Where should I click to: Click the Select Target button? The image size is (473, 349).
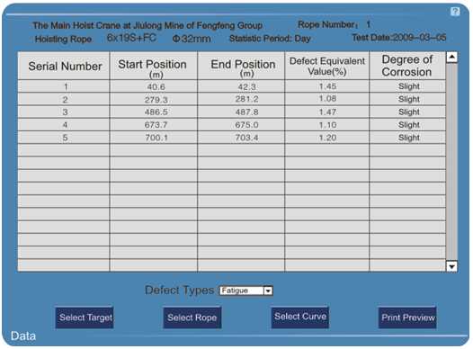(85, 318)
